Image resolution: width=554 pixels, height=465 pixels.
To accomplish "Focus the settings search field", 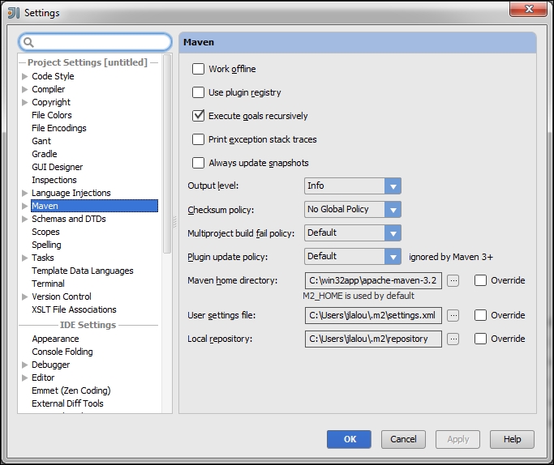I will pos(96,42).
